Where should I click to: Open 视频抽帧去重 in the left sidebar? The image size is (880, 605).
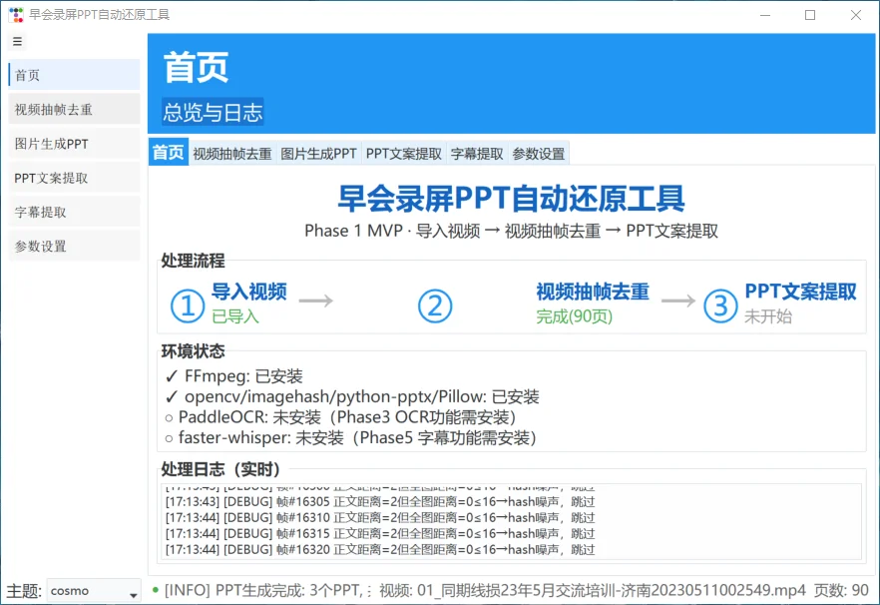[x=74, y=109]
